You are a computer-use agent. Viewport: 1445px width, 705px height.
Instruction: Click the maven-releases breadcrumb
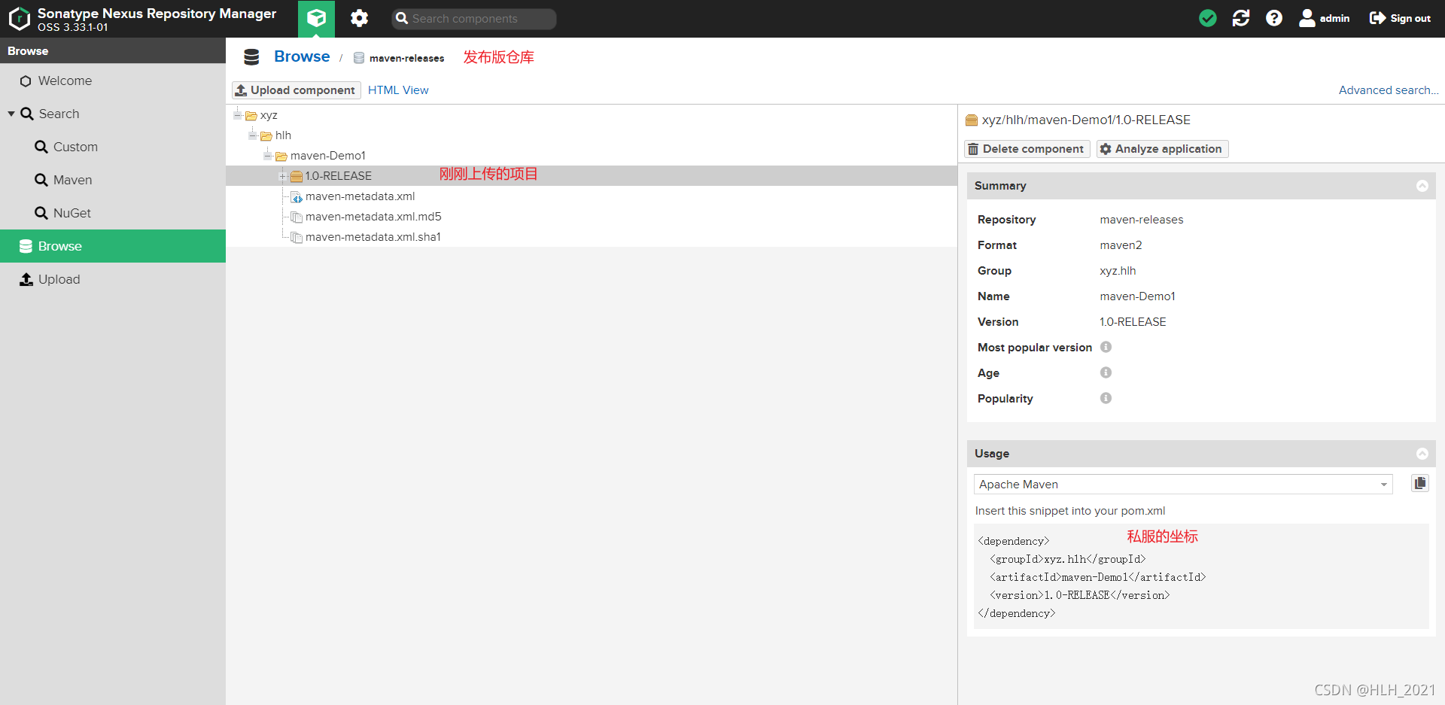(x=406, y=58)
